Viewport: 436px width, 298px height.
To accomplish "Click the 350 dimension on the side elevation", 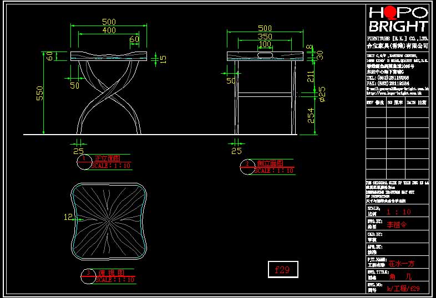I will pyautogui.click(x=265, y=37).
